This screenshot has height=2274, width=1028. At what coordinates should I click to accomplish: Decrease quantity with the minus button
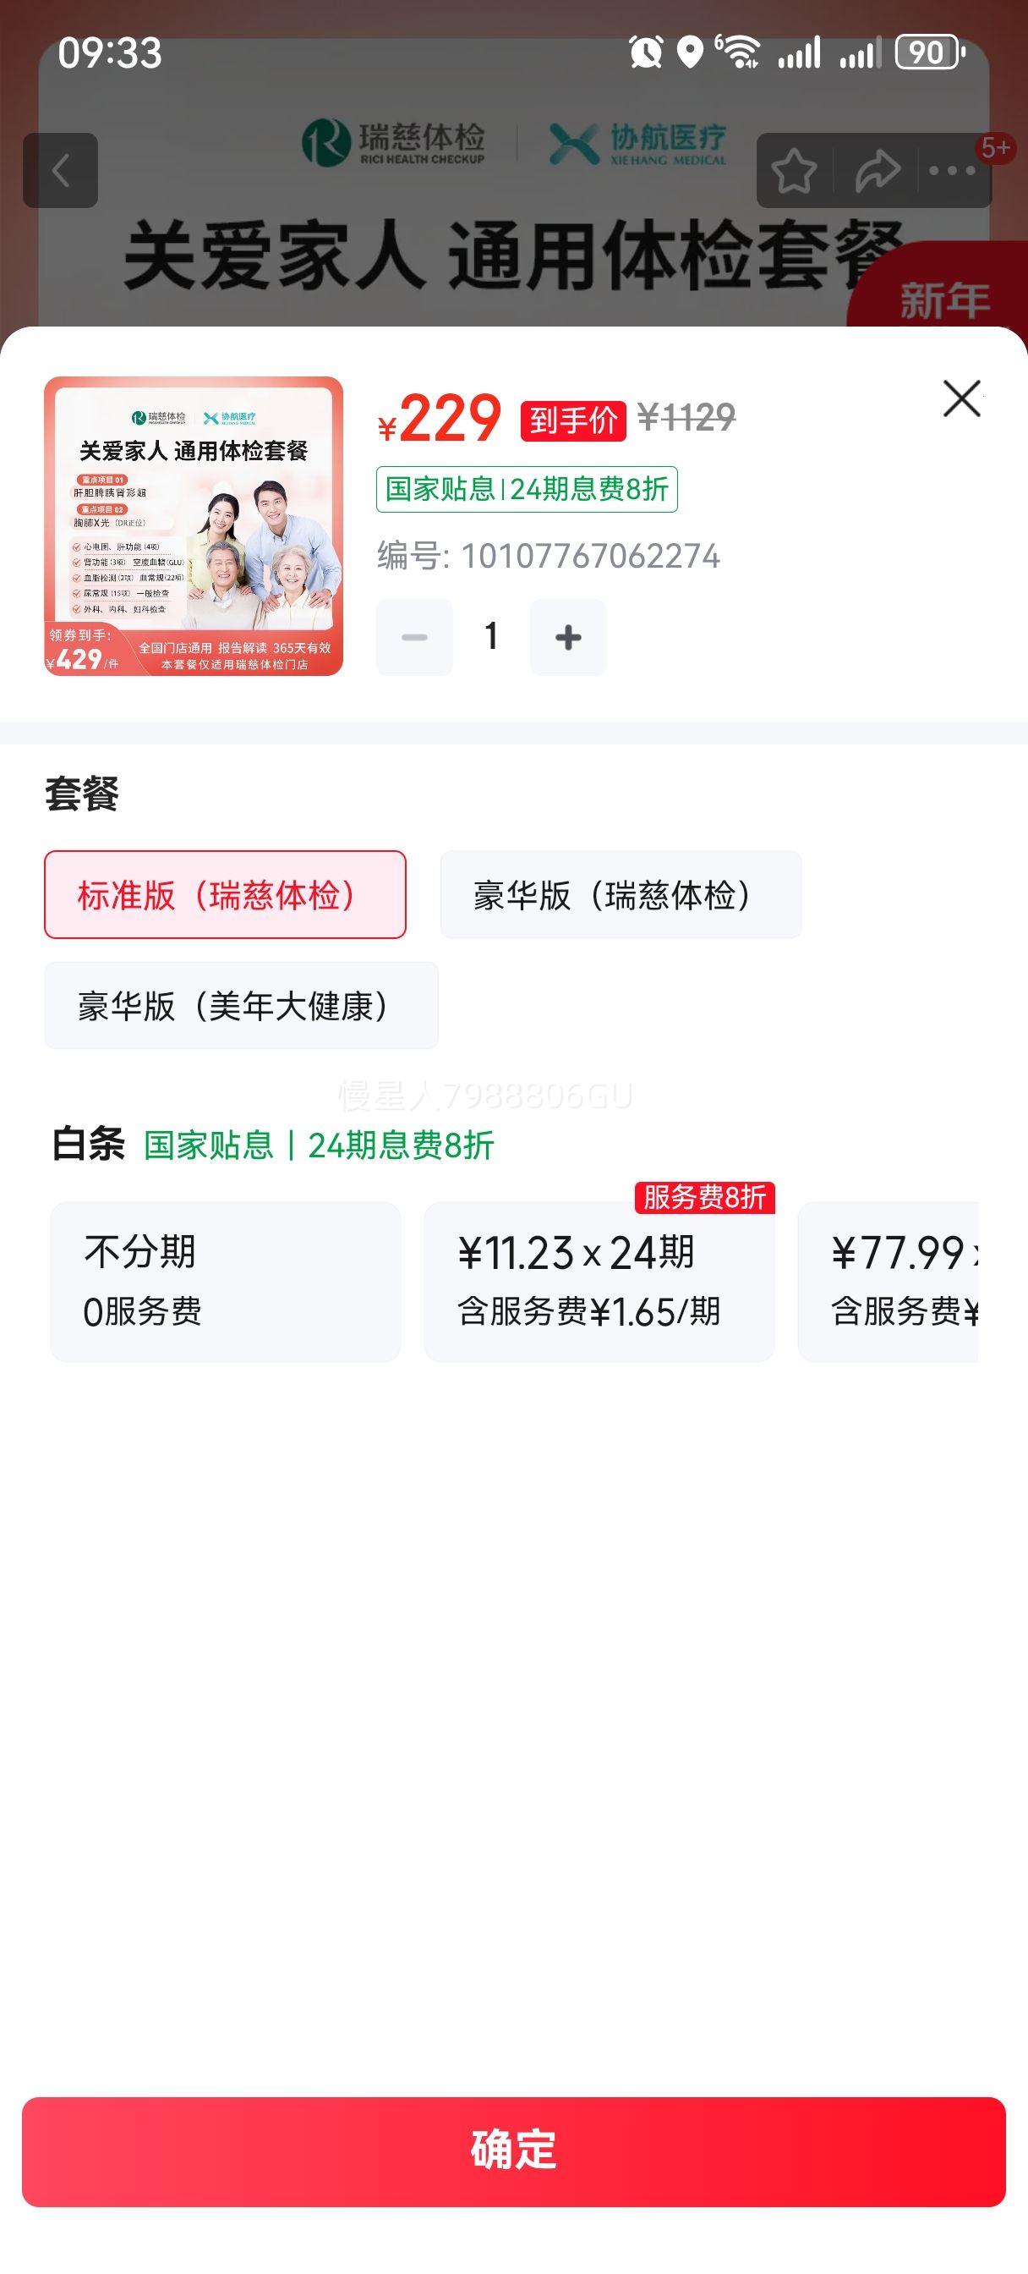414,637
